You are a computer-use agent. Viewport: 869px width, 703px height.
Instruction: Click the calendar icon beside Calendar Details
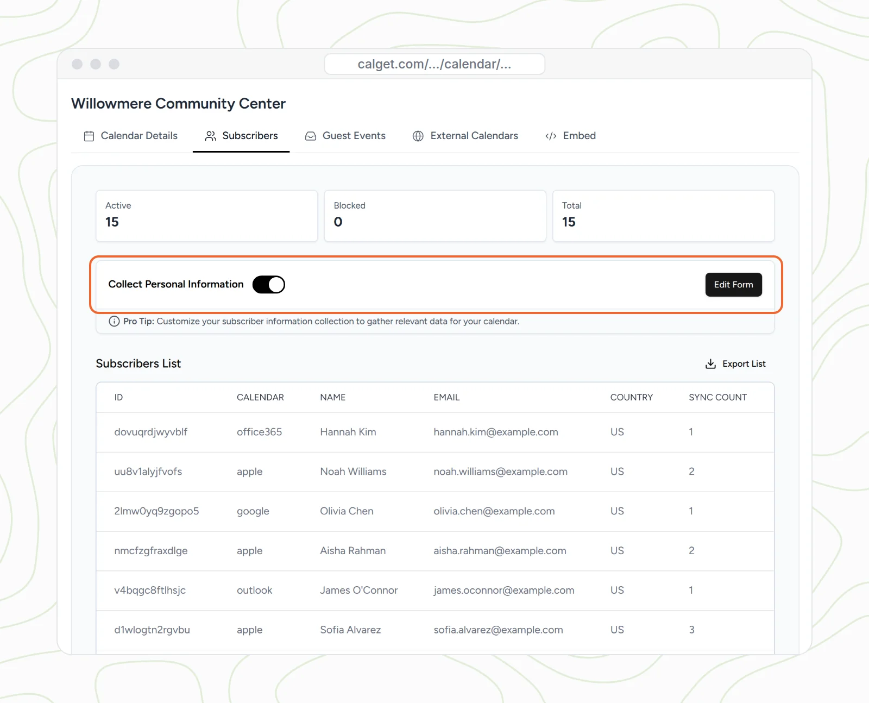pos(89,136)
